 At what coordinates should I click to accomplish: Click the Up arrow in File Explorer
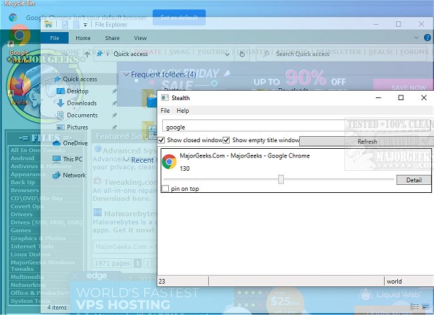(x=87, y=54)
